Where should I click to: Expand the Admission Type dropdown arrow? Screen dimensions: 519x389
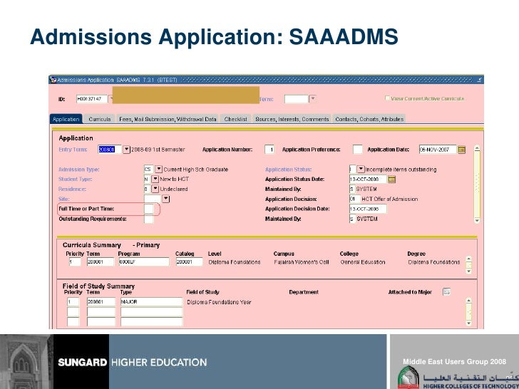coord(158,170)
